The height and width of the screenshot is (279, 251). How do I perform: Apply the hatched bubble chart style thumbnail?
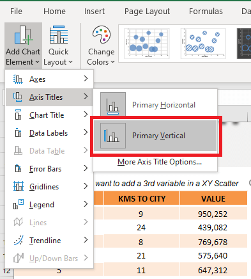point(203,44)
